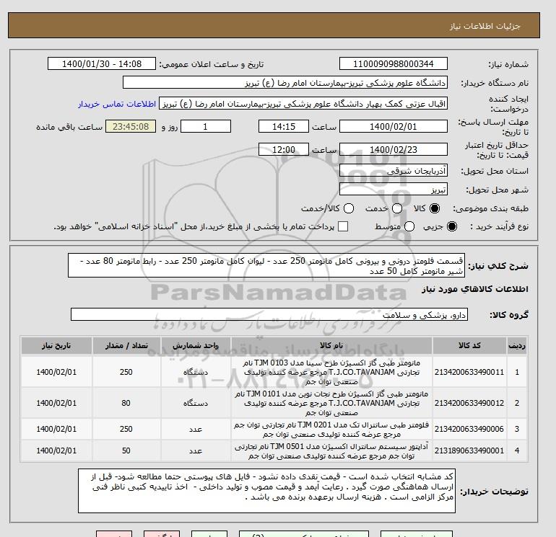556x537 pixels.
Task: Click the TJM 0101 manometer product name
Action: 331,403
